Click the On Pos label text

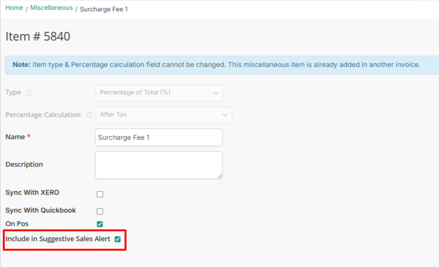[17, 223]
